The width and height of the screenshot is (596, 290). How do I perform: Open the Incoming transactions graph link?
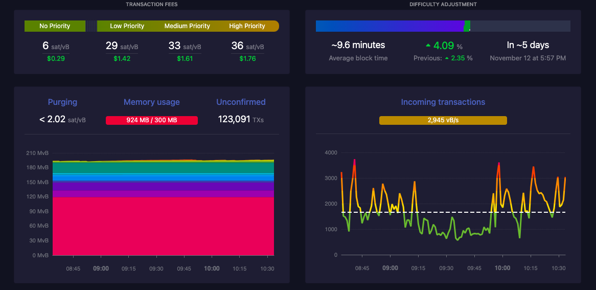pos(443,102)
